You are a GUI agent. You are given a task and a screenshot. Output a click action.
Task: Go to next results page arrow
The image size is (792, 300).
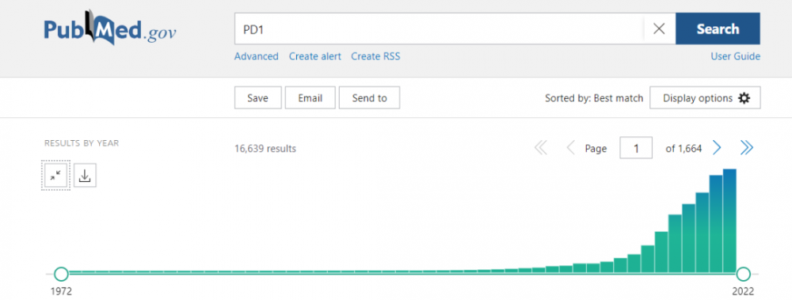[718, 148]
